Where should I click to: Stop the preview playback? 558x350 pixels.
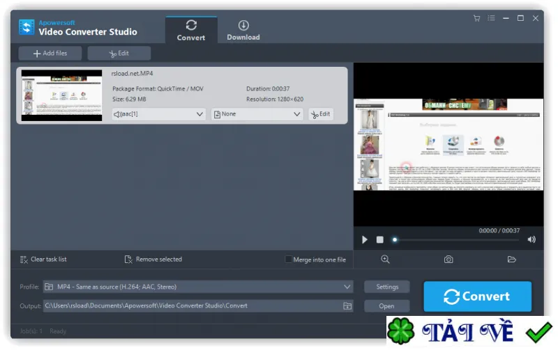379,240
